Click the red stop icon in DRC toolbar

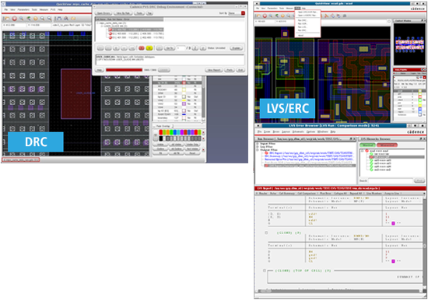point(15,19)
